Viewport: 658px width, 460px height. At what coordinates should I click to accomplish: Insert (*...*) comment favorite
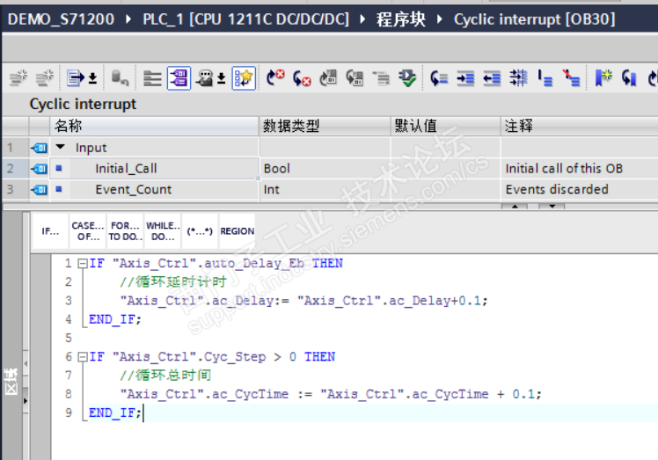click(x=200, y=231)
